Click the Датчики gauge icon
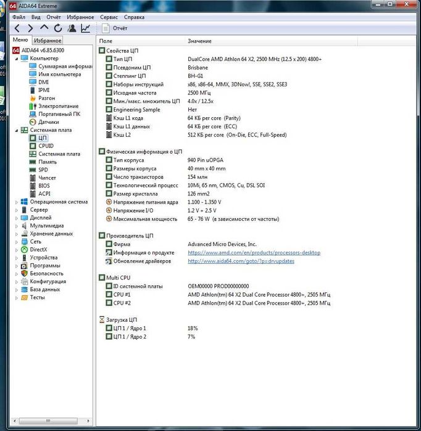The height and width of the screenshot is (431, 421). coord(33,122)
